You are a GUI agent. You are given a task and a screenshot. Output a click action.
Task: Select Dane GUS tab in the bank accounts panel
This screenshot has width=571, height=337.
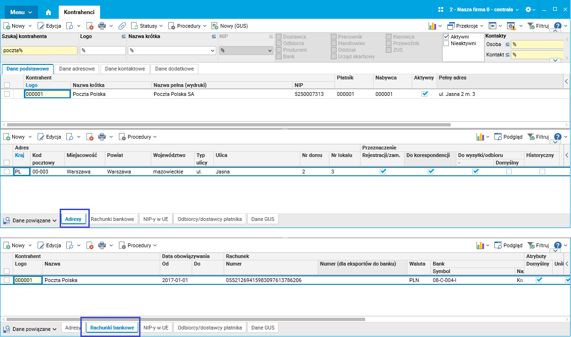pyautogui.click(x=263, y=328)
